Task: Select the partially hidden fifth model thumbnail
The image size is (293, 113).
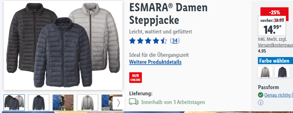Action: pyautogui.click(x=107, y=103)
